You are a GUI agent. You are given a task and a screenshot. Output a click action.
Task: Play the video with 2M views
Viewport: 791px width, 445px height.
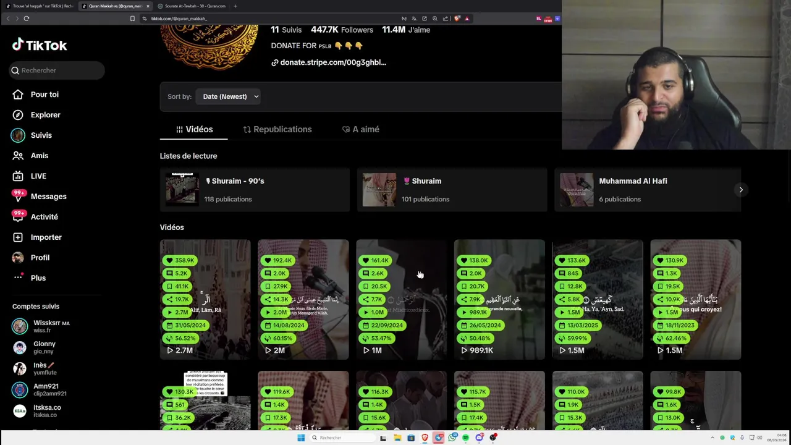pyautogui.click(x=303, y=299)
